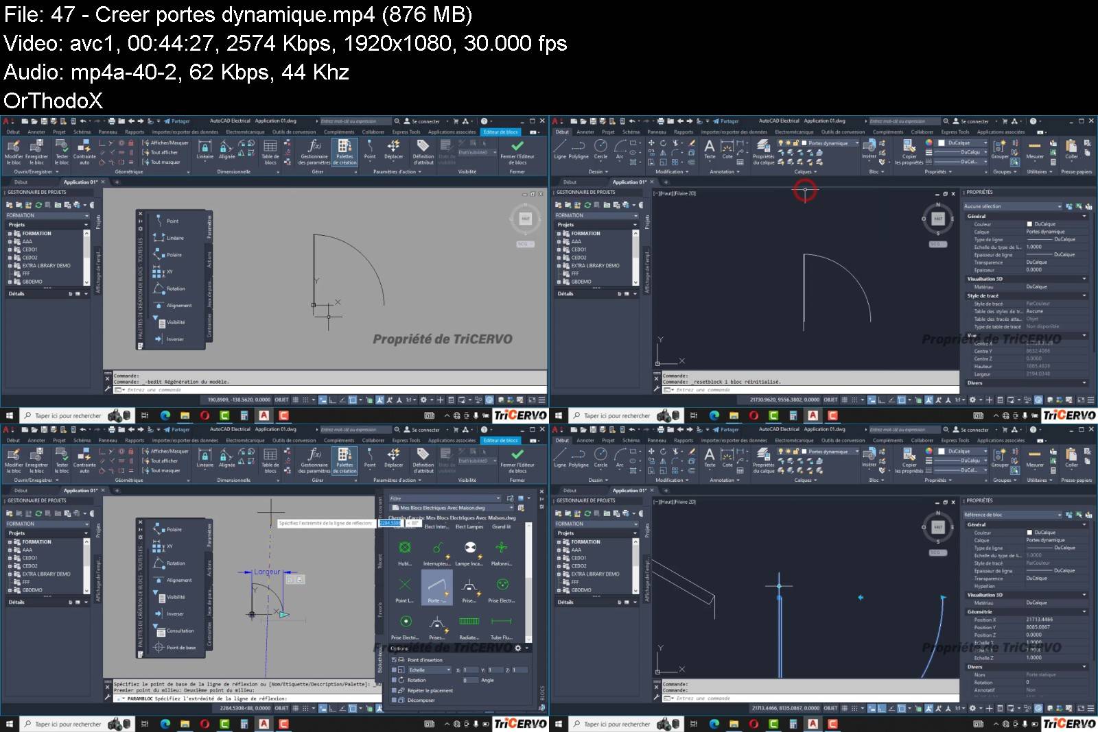
Task: Toggle Point d'insertion checkbox in bottom-left frame
Action: point(394,660)
